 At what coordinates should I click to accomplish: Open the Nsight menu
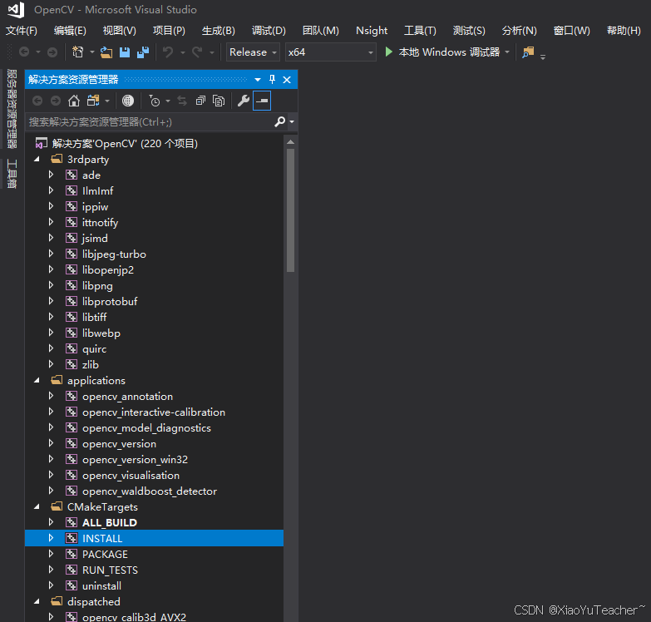[372, 31]
